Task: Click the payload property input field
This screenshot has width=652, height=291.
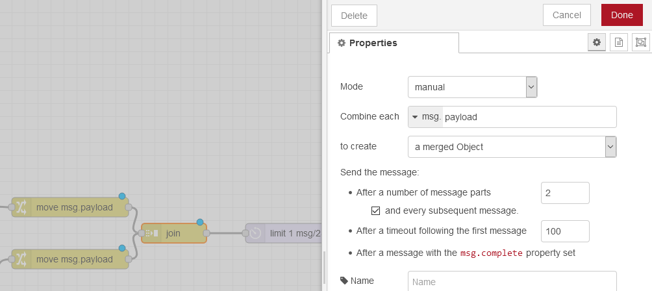Action: tap(529, 117)
